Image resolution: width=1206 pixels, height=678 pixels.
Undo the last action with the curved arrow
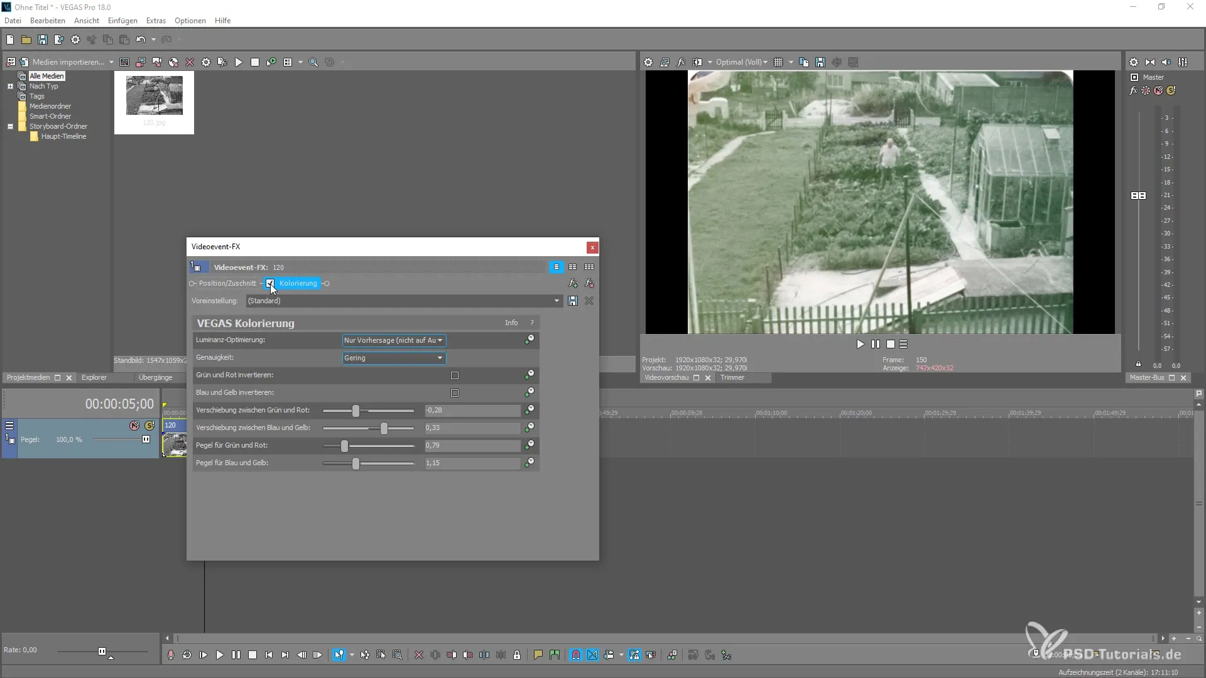(x=141, y=40)
